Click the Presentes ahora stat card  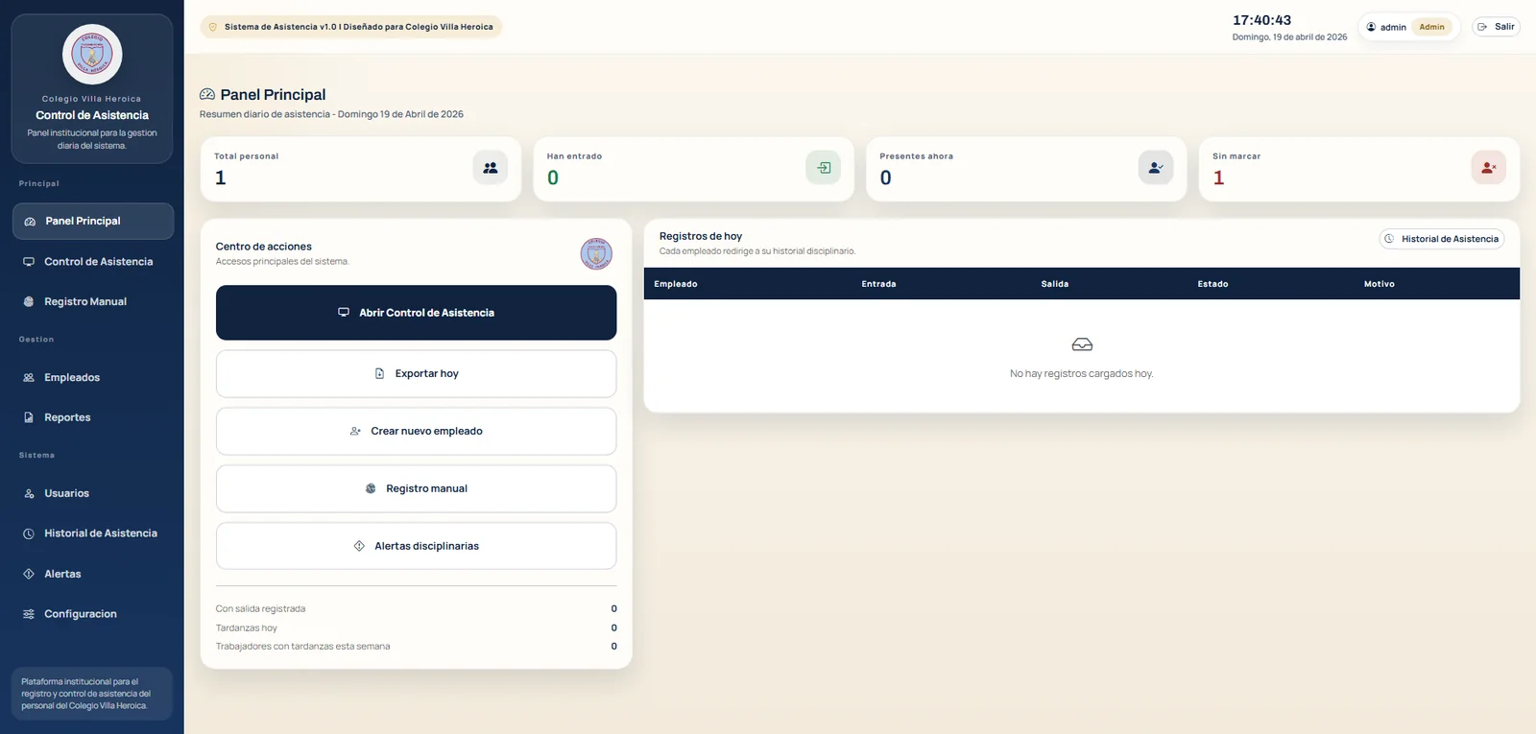(x=1026, y=169)
